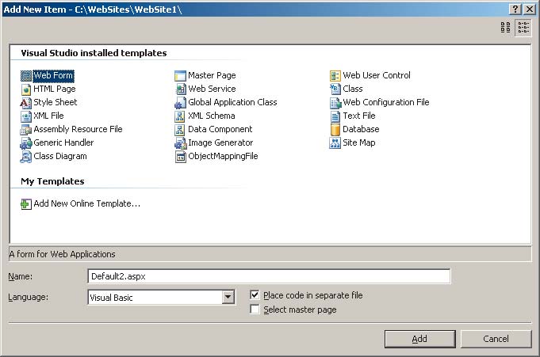Click the Visual Basic language value
The image size is (540, 357).
(111, 298)
